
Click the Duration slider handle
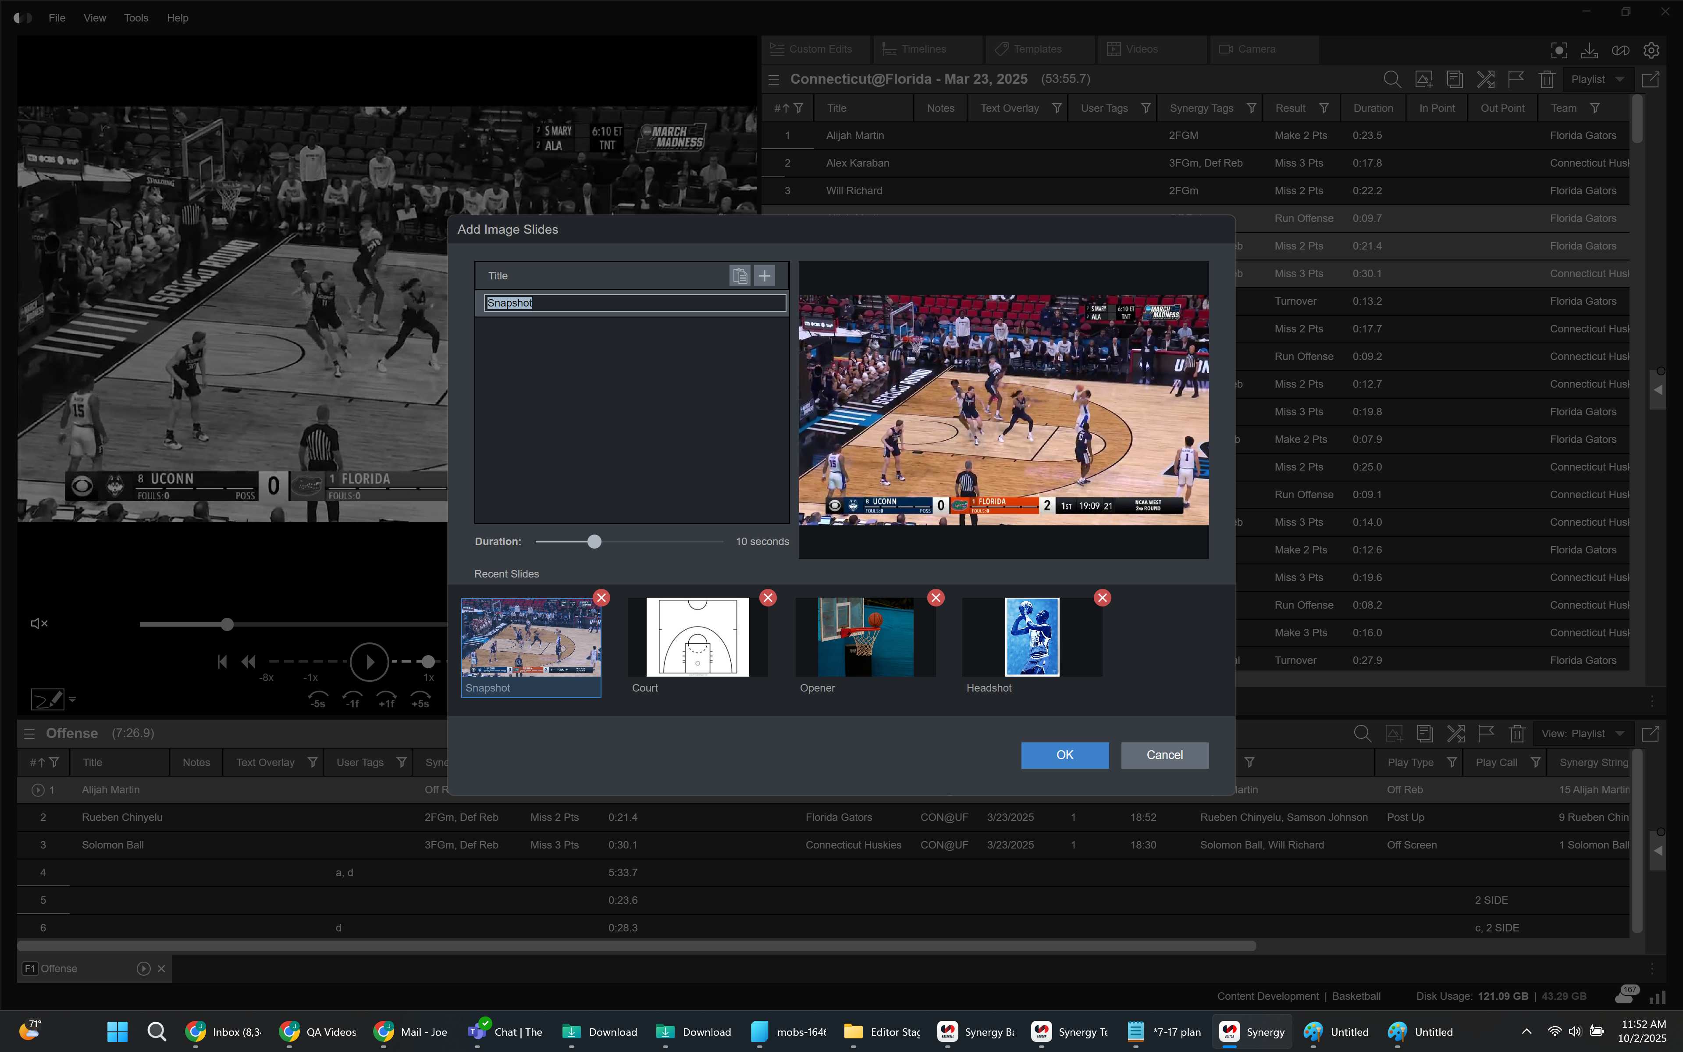594,541
